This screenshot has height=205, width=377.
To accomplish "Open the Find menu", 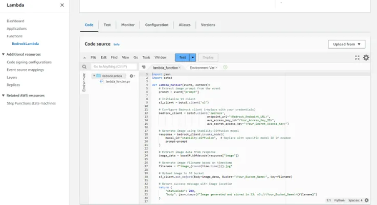I will click(114, 57).
